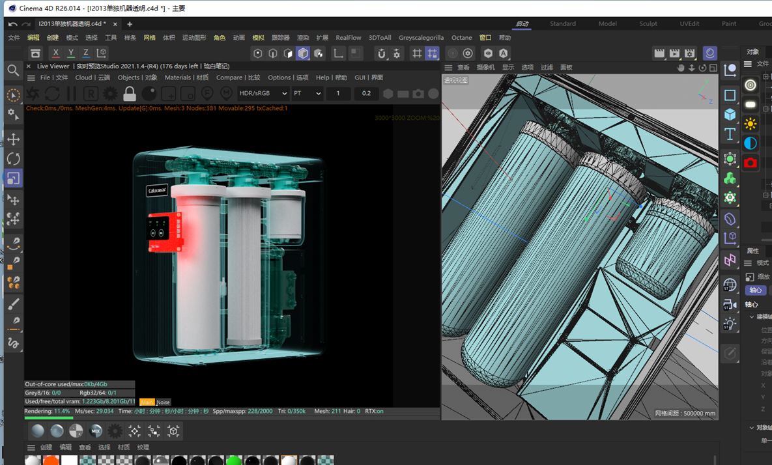Click the Octane Live Viewer lock icon
The height and width of the screenshot is (465, 772).
(130, 94)
